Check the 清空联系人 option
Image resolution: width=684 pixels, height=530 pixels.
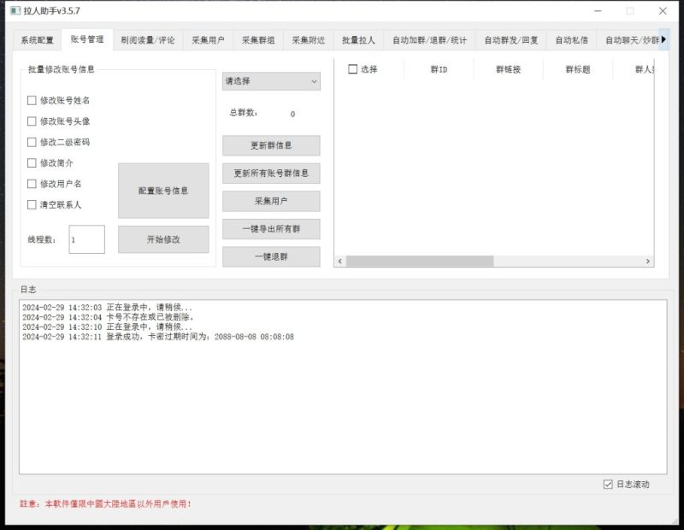(x=32, y=205)
